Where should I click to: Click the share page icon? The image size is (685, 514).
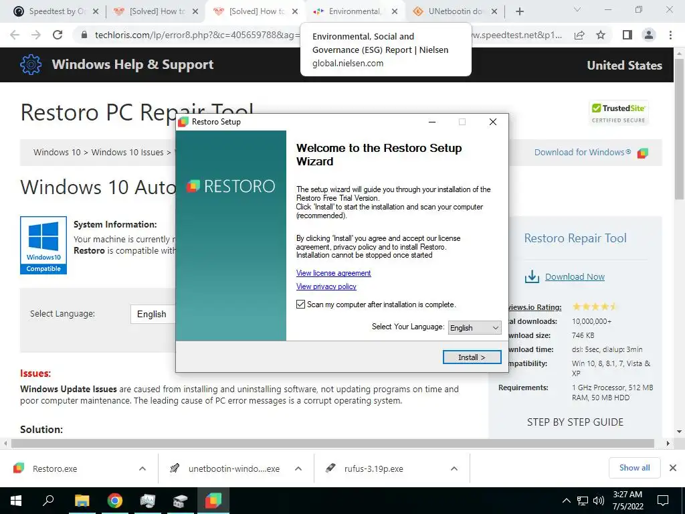(x=579, y=35)
